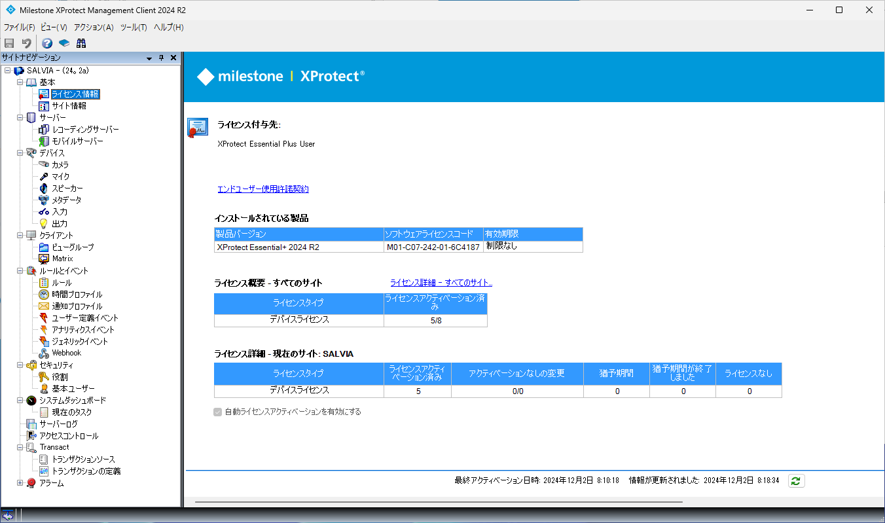Screen dimensions: 885x523
Task: Click the 基本ユーザー icon
Action: click(x=44, y=389)
